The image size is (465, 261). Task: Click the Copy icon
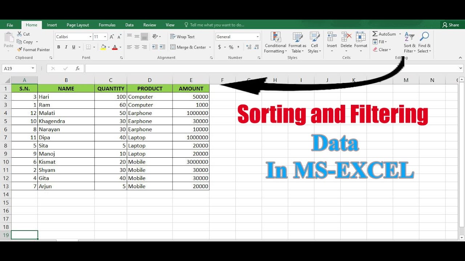tap(20, 42)
